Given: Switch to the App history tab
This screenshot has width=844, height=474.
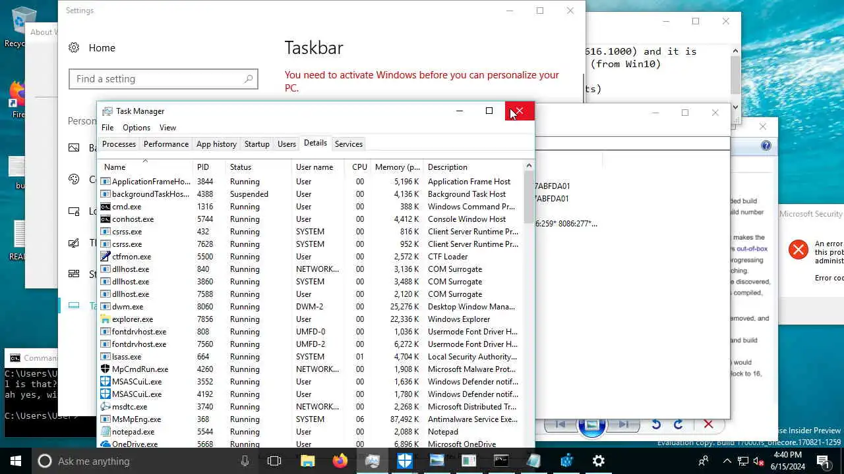Looking at the screenshot, I should coord(216,144).
